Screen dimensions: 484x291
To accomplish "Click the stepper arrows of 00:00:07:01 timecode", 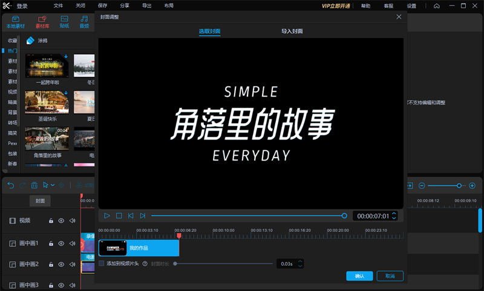I will (394, 216).
